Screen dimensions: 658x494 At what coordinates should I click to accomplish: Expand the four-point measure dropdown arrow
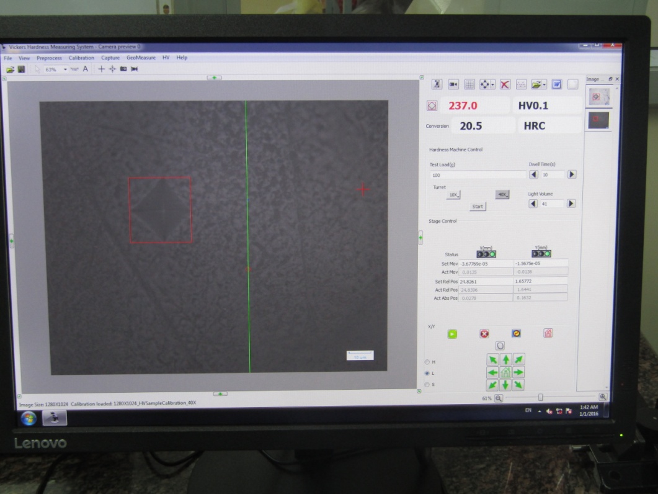[x=492, y=85]
